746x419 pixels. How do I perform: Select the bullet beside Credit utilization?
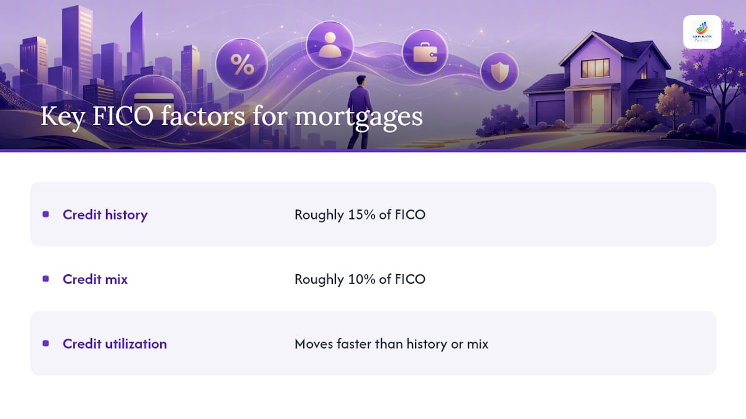click(45, 343)
